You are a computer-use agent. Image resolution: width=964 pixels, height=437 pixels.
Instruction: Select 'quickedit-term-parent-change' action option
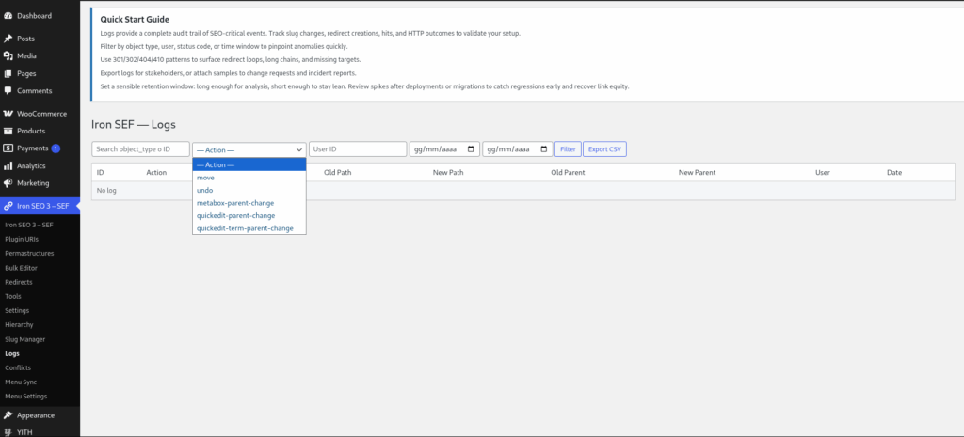click(x=249, y=228)
